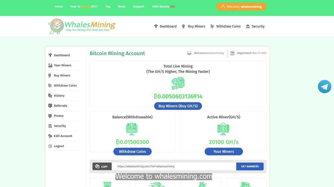This screenshot has height=187, width=334.
Task: Click the calendar icon beside Registrated
Action: tap(232, 53)
